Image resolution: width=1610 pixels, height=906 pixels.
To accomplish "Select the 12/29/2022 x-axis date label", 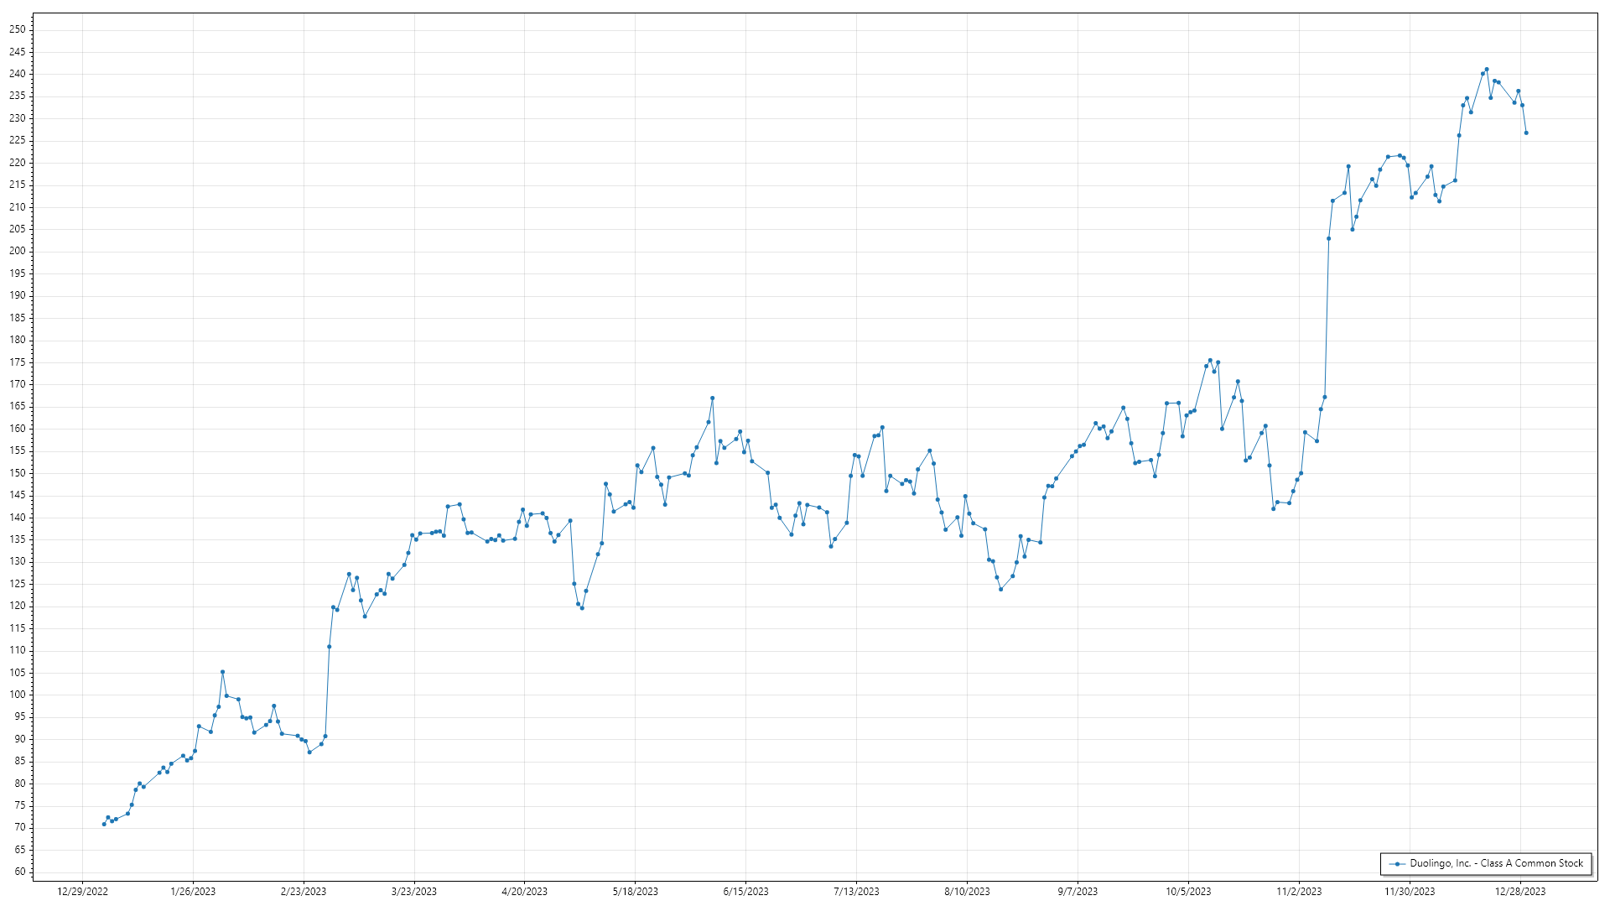I will (x=82, y=892).
